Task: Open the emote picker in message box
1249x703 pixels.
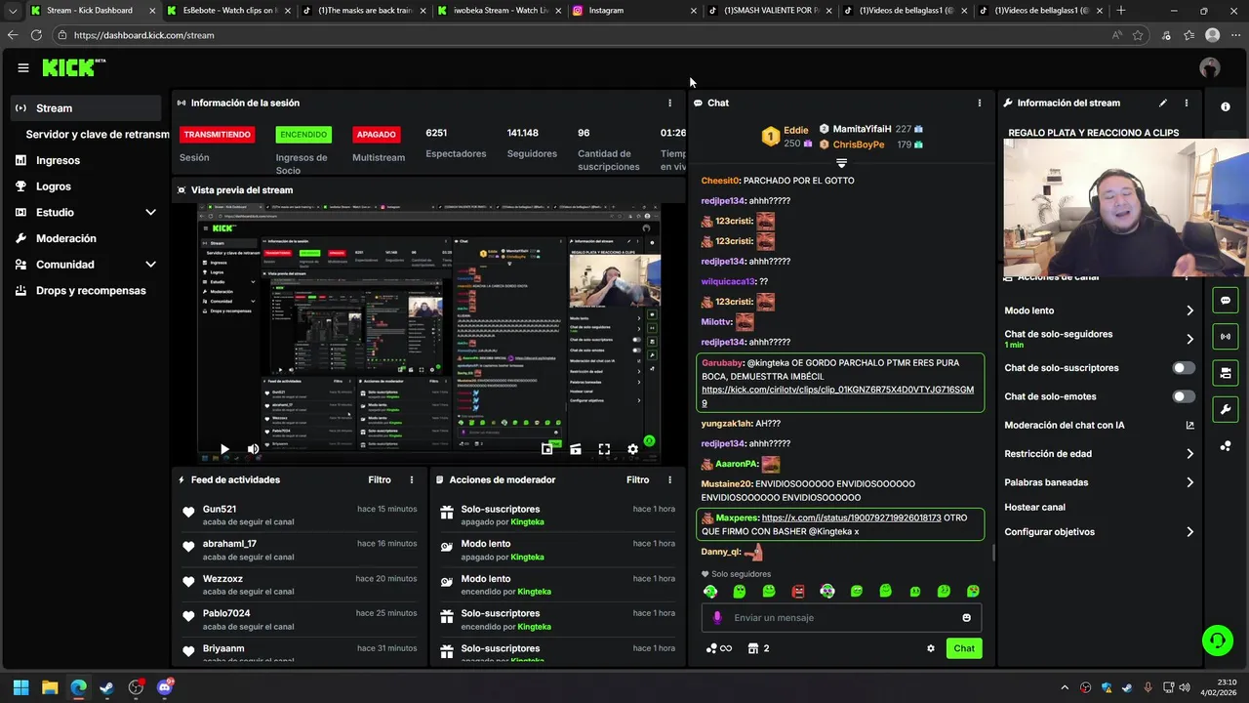Action: point(967,618)
